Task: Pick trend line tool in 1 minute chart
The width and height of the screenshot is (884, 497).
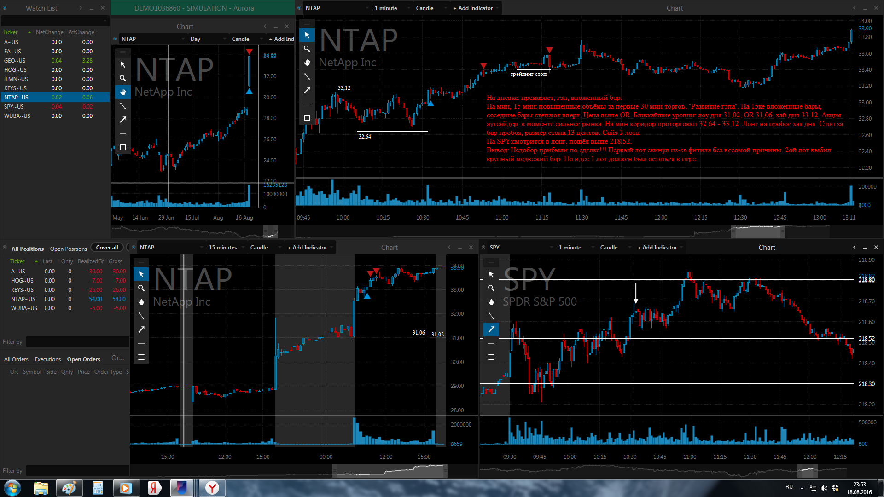Action: [x=307, y=76]
